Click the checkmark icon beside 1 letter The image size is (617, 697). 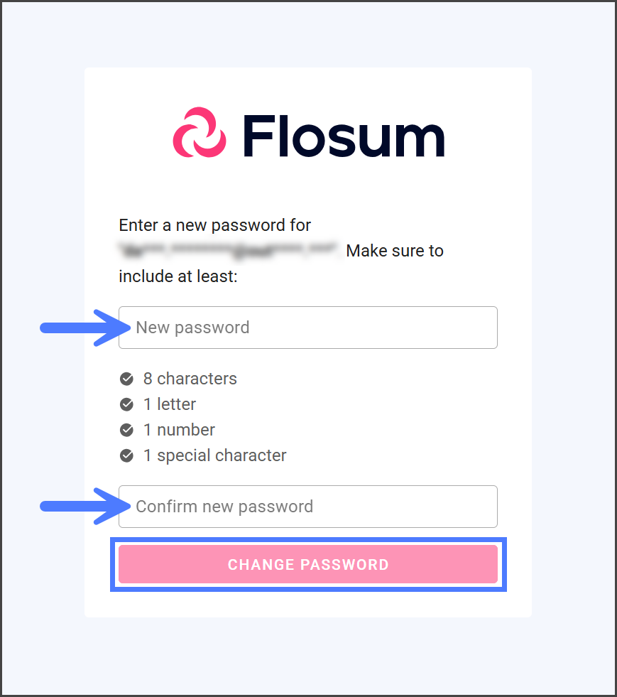coord(127,404)
